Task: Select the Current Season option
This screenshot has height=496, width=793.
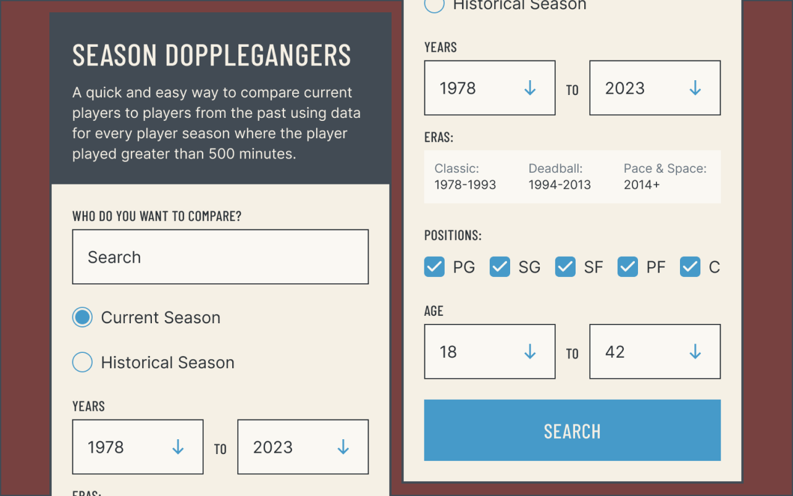Action: pos(82,317)
